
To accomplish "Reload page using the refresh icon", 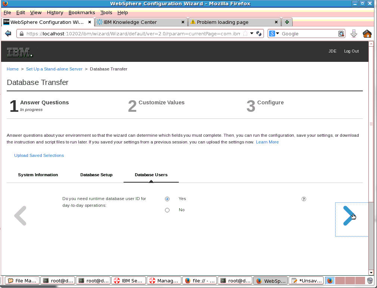I will pyautogui.click(x=259, y=34).
